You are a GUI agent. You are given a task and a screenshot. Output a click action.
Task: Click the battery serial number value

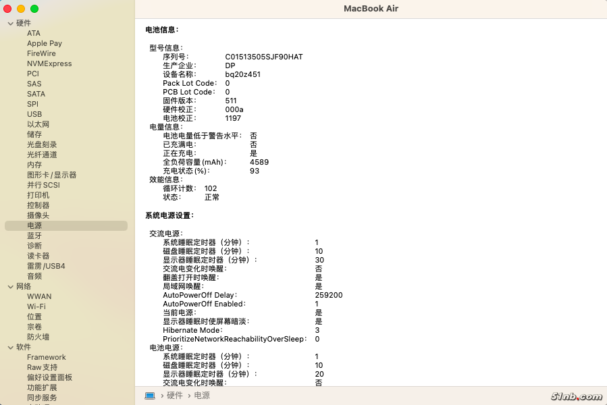pyautogui.click(x=264, y=57)
